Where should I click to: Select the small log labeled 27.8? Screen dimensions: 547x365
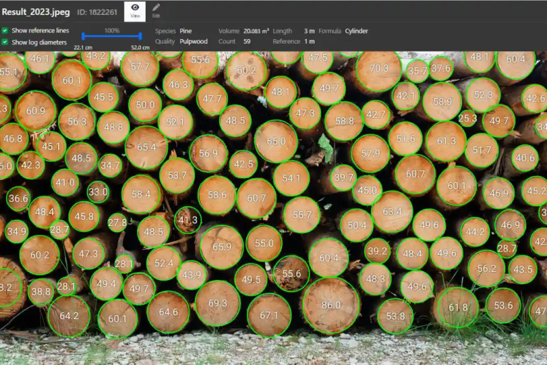pyautogui.click(x=117, y=223)
